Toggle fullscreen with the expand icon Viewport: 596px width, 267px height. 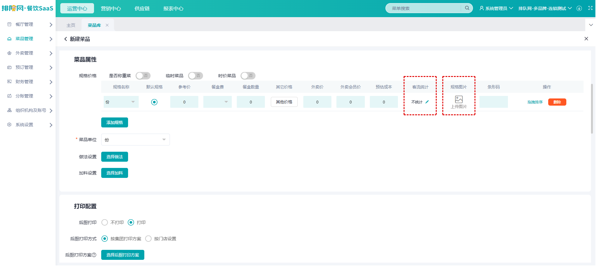click(x=590, y=8)
